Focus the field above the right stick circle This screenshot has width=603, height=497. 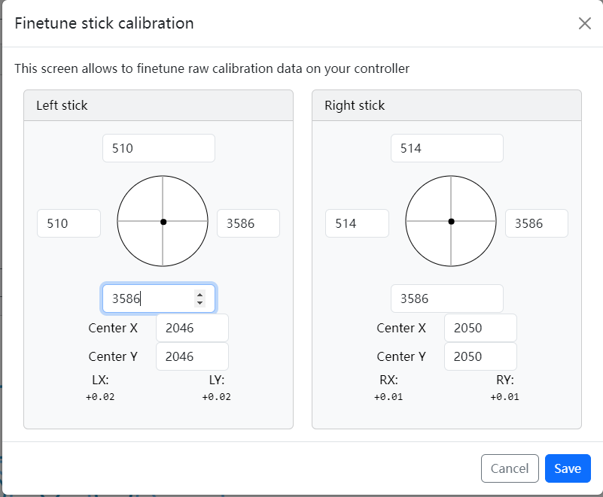tap(446, 148)
